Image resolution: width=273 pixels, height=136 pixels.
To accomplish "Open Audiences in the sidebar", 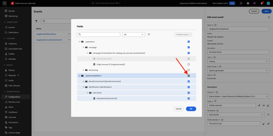I will click(x=12, y=44).
